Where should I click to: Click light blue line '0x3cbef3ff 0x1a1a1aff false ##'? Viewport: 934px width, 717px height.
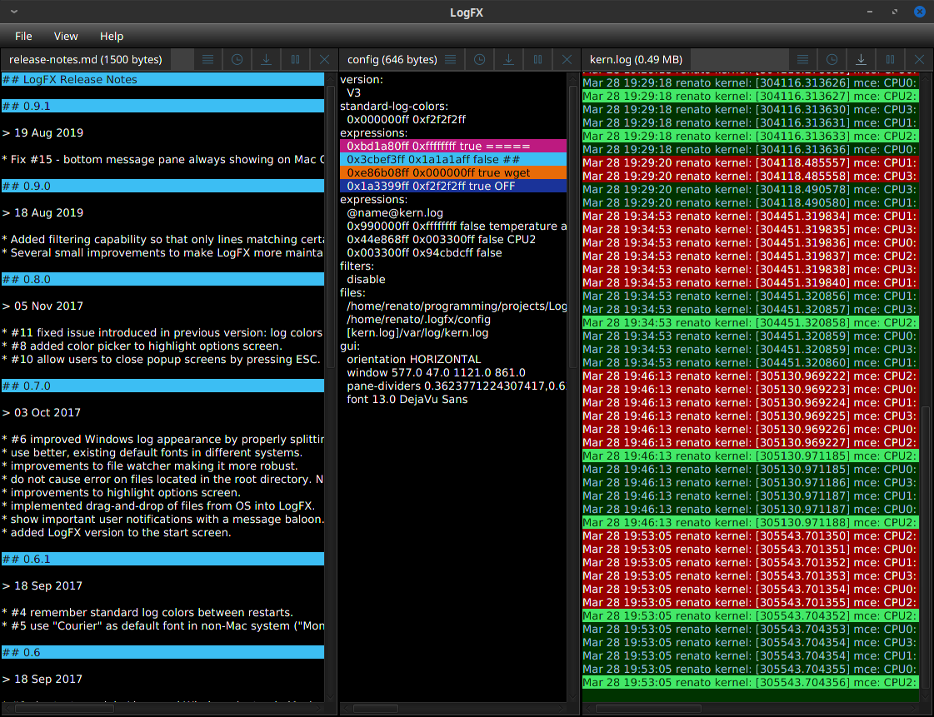tap(453, 160)
